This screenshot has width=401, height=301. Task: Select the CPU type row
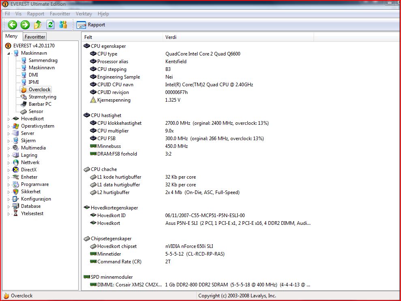coord(197,54)
